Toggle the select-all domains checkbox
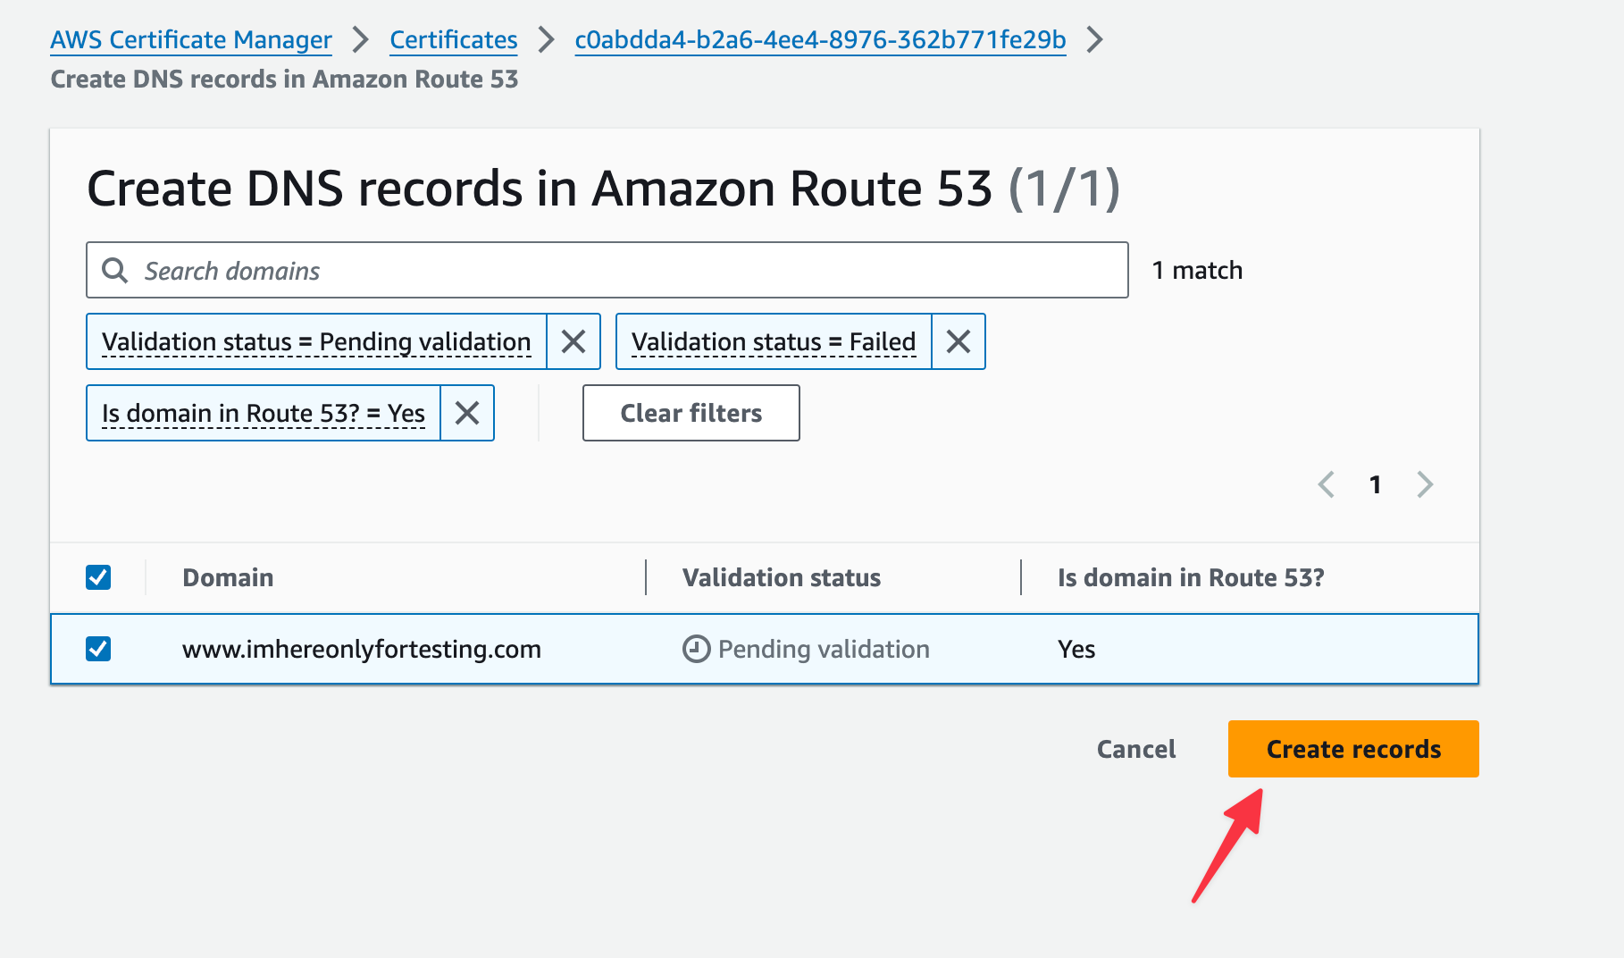The width and height of the screenshot is (1624, 958). click(x=98, y=577)
